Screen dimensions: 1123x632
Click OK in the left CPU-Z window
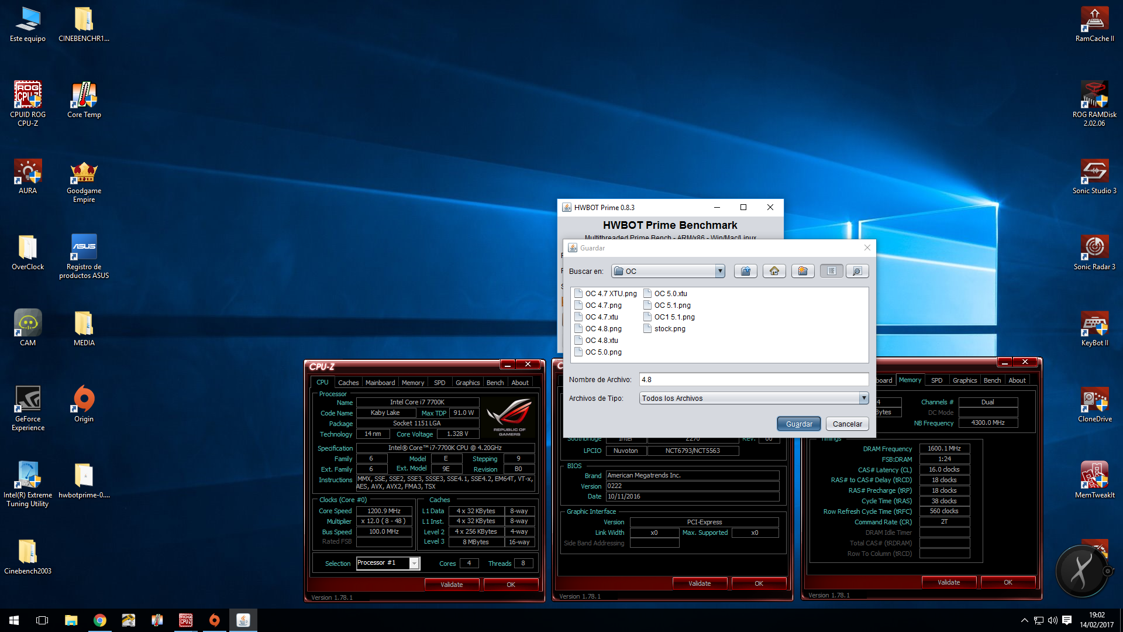coord(511,585)
